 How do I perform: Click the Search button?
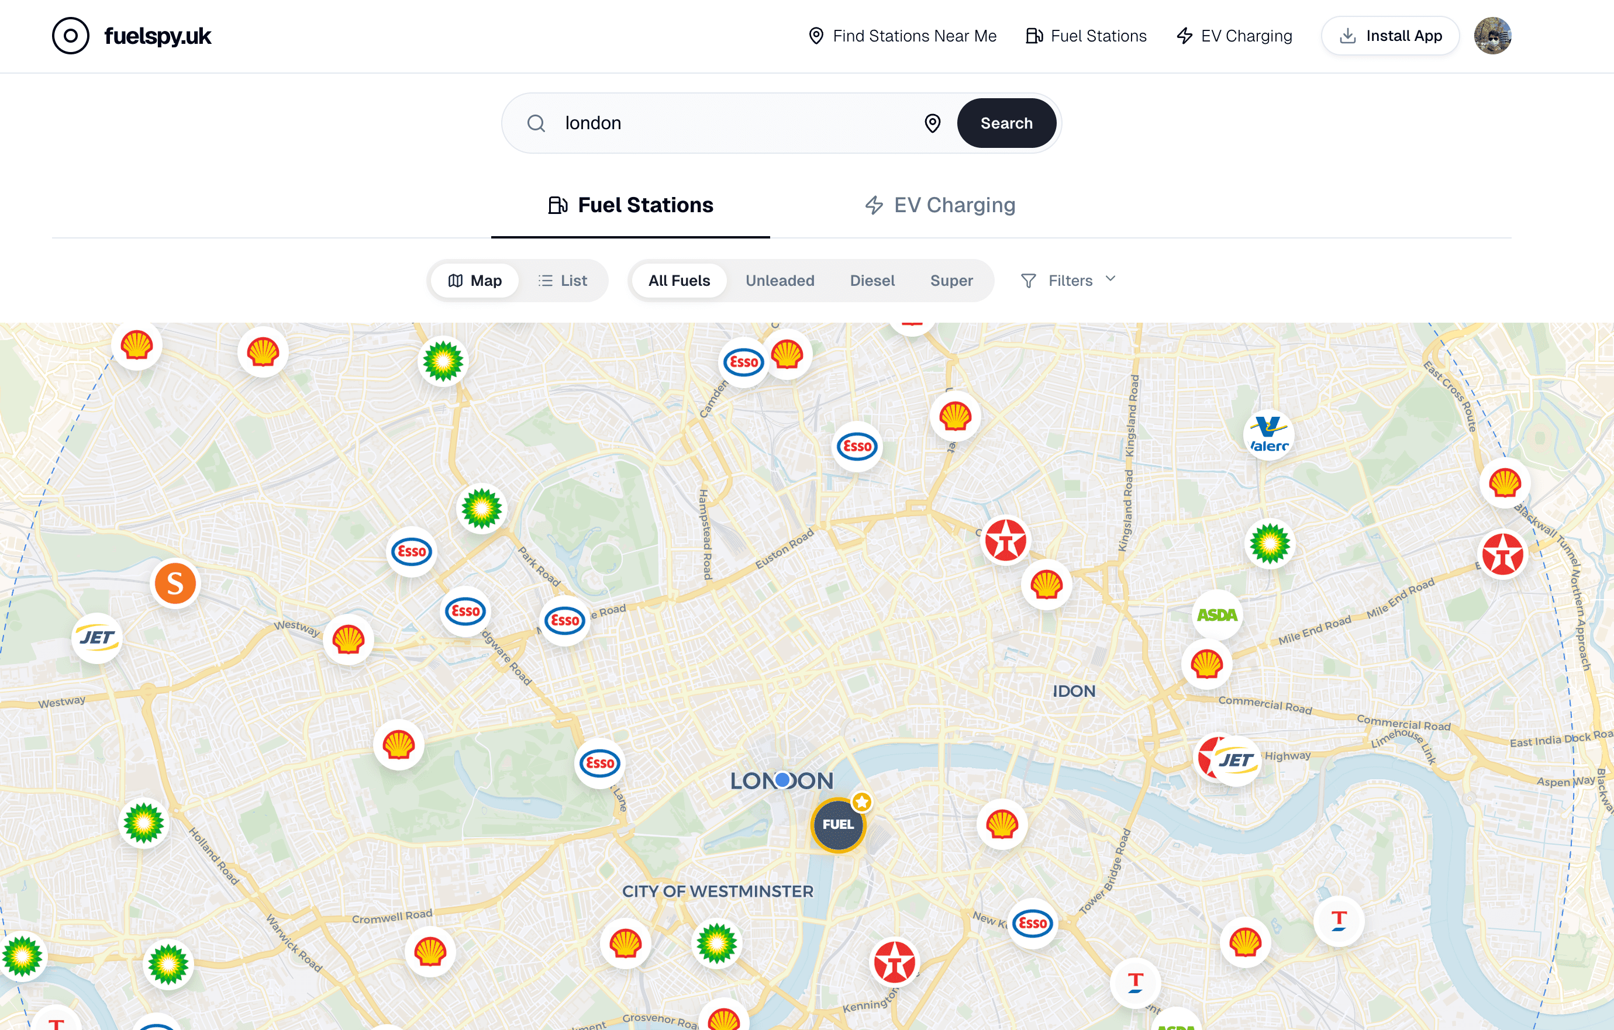pyautogui.click(x=1006, y=123)
